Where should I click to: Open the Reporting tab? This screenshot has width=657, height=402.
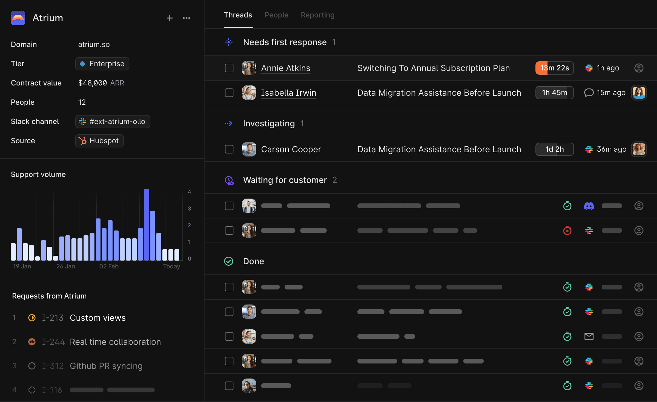point(317,15)
